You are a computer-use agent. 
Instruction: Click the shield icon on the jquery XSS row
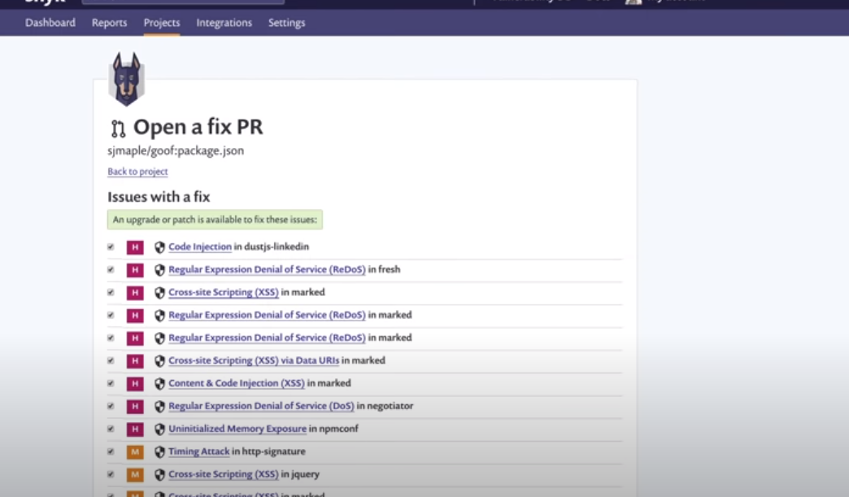click(159, 475)
